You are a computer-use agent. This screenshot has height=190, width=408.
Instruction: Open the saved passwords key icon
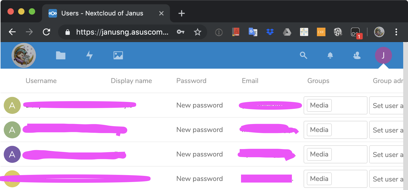[180, 32]
